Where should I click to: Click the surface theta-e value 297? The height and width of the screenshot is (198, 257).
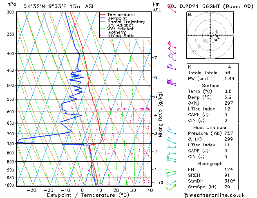(x=229, y=103)
